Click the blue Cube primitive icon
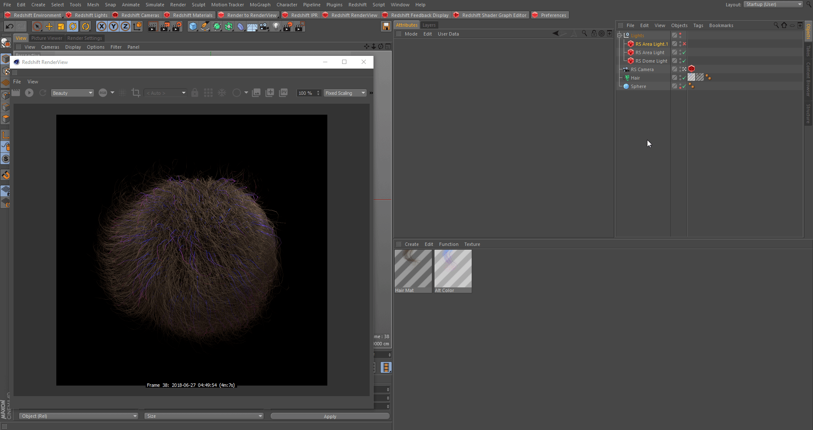 pos(193,27)
